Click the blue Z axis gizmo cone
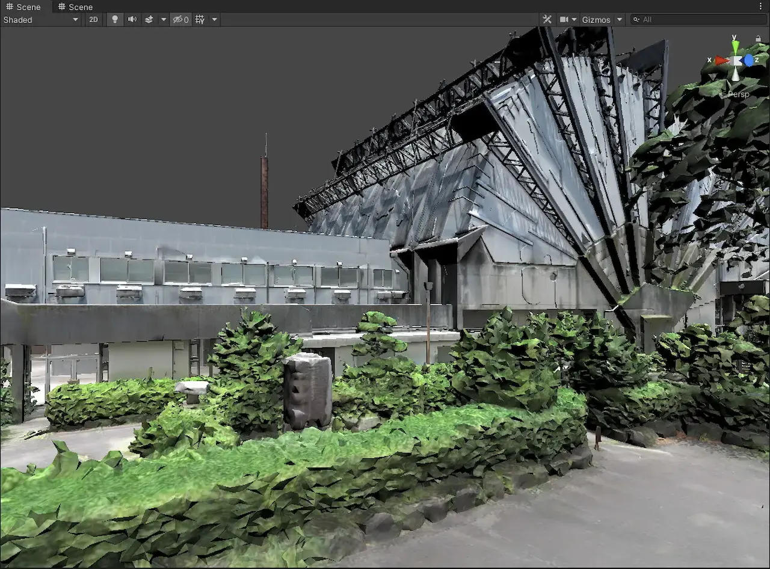770x569 pixels. point(749,60)
